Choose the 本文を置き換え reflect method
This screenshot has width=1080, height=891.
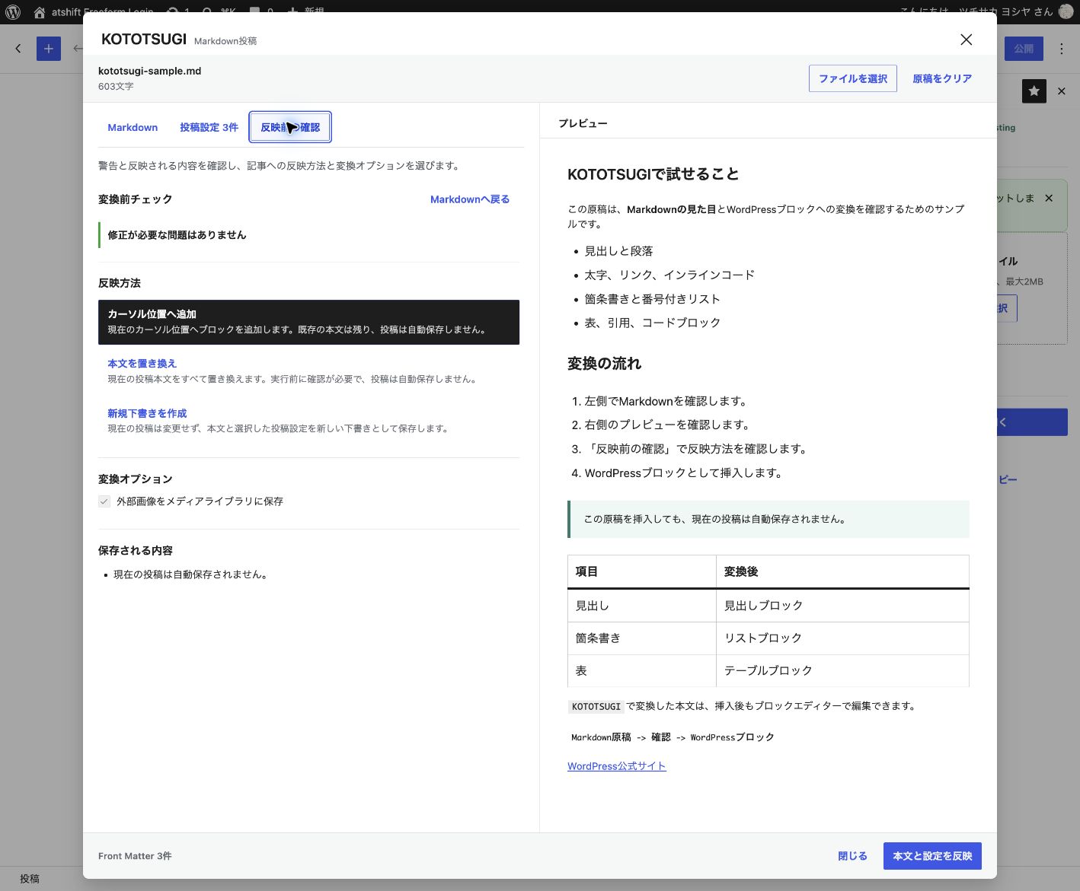(309, 371)
